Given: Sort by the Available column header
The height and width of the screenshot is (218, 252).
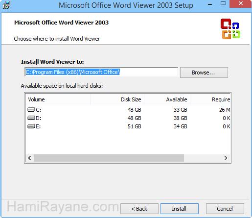Looking at the screenshot, I should [167, 99].
